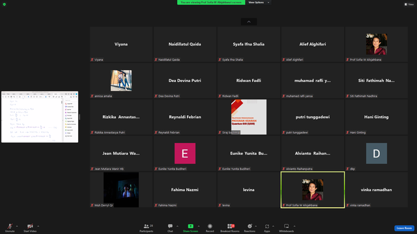The image size is (417, 234).
Task: Select Alief Alghifari's video tile
Action: (x=313, y=44)
